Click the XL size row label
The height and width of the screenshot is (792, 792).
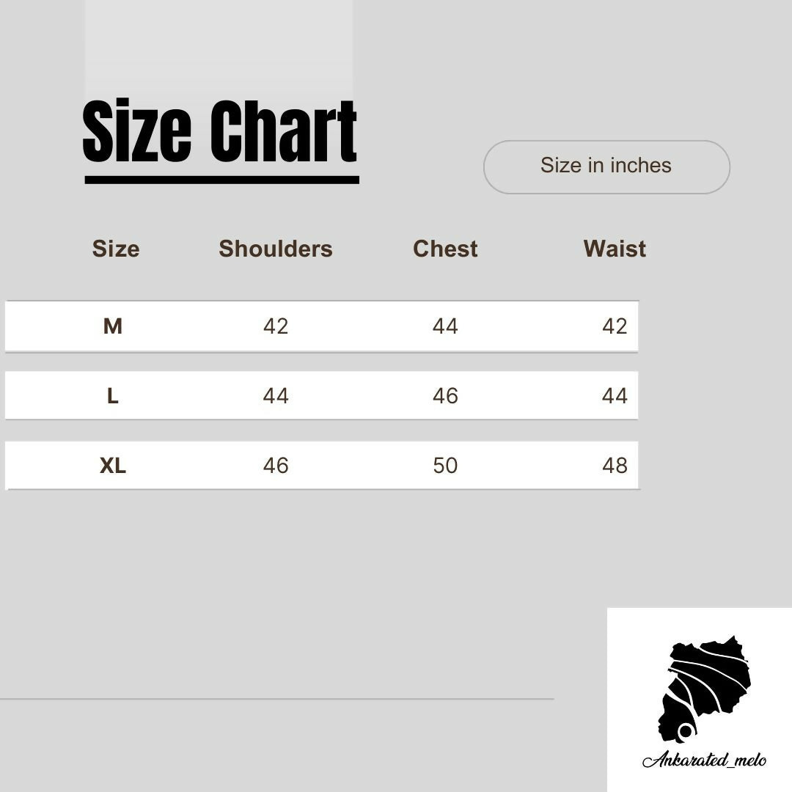coord(112,466)
